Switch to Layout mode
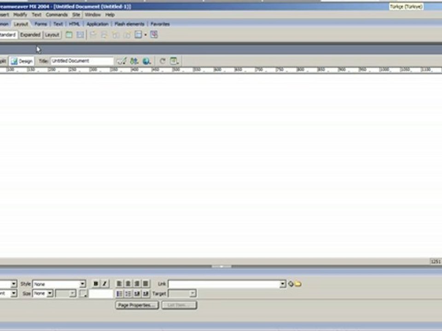The width and height of the screenshot is (442, 331). click(x=52, y=34)
